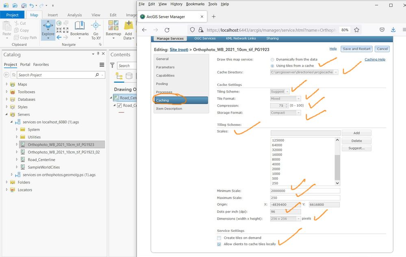Viewport: 406px width, 257px height.
Task: Click the Cancel editing button
Action: point(382,49)
